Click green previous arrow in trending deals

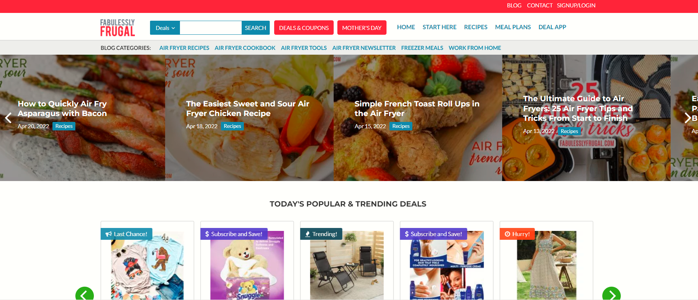(x=85, y=294)
